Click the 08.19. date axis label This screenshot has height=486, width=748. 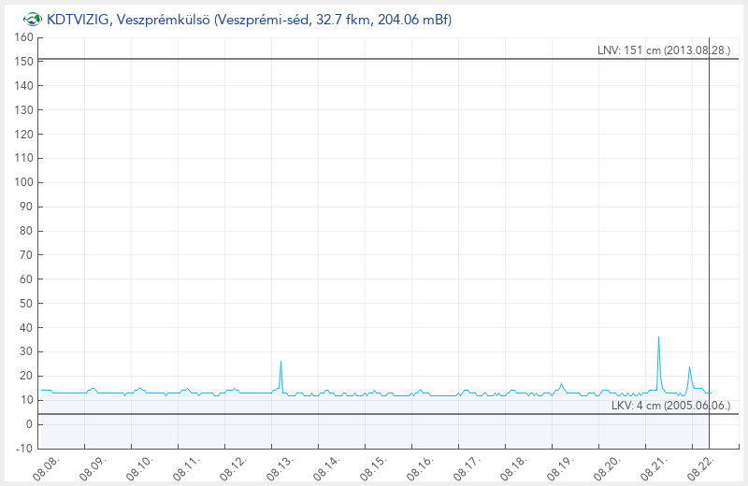561,467
